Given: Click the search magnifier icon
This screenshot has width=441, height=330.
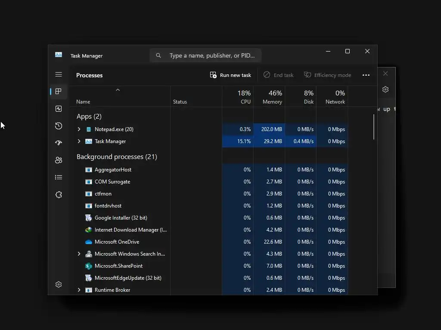Looking at the screenshot, I should [158, 55].
